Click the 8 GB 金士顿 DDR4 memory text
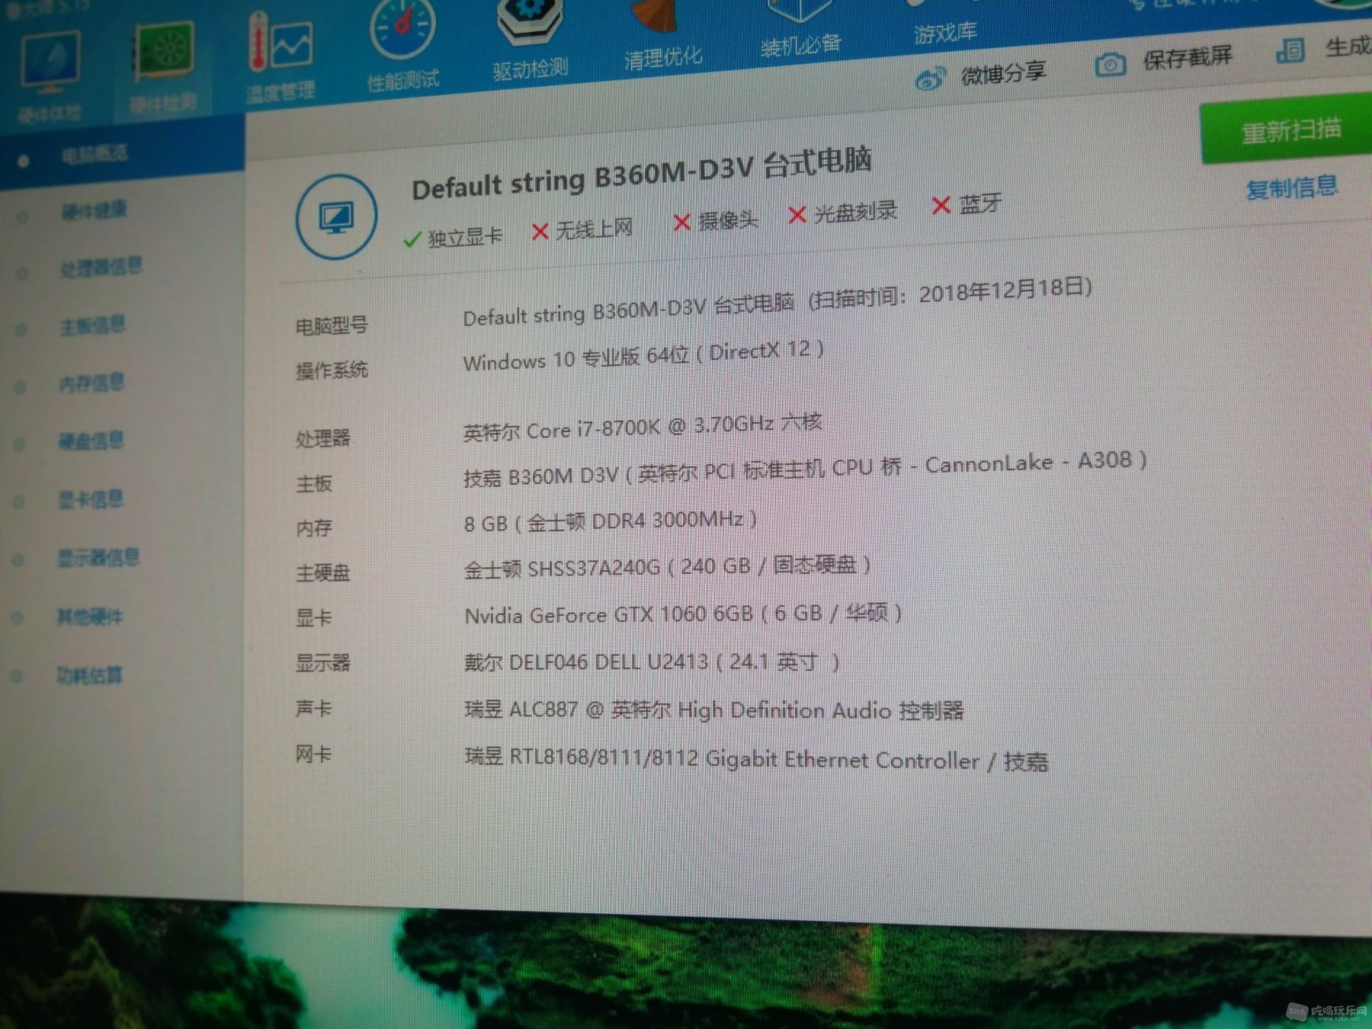Screen dimensions: 1372x1029 (611, 521)
